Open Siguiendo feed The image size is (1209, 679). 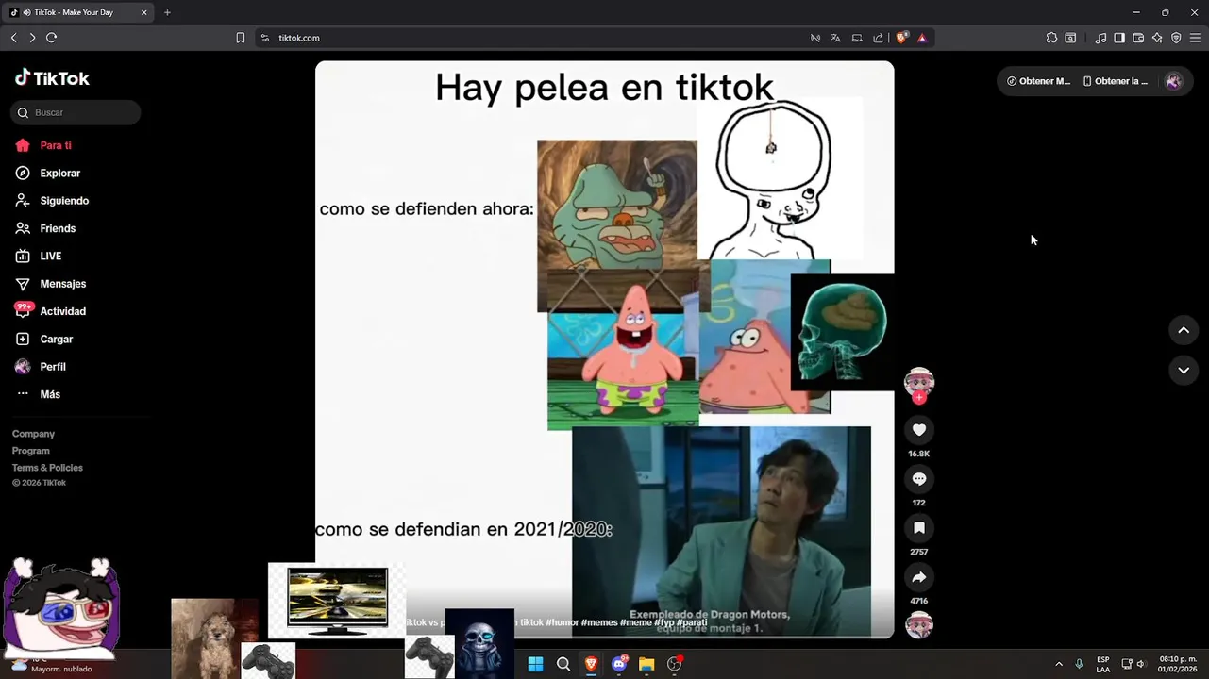coord(52,201)
